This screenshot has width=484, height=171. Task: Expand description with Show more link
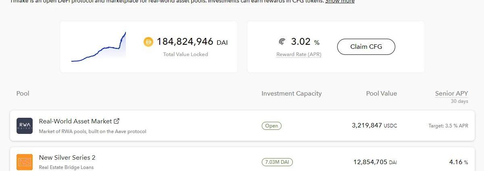tap(340, 1)
